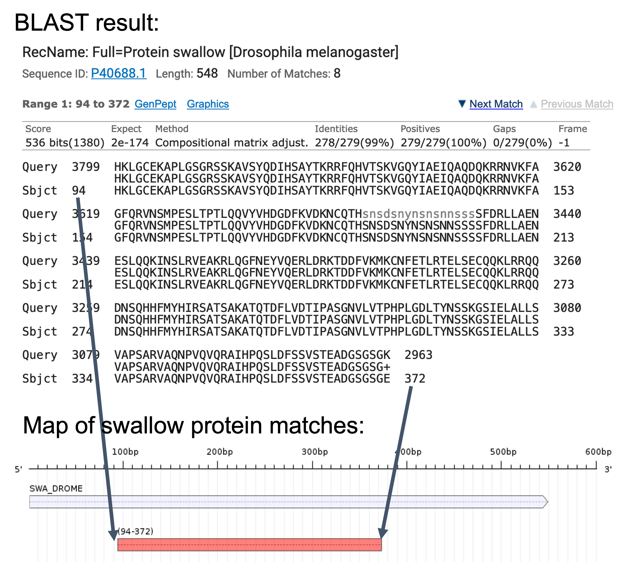Viewport: 622px width, 562px height.
Task: Click Query start position 3799
Action: click(x=86, y=167)
